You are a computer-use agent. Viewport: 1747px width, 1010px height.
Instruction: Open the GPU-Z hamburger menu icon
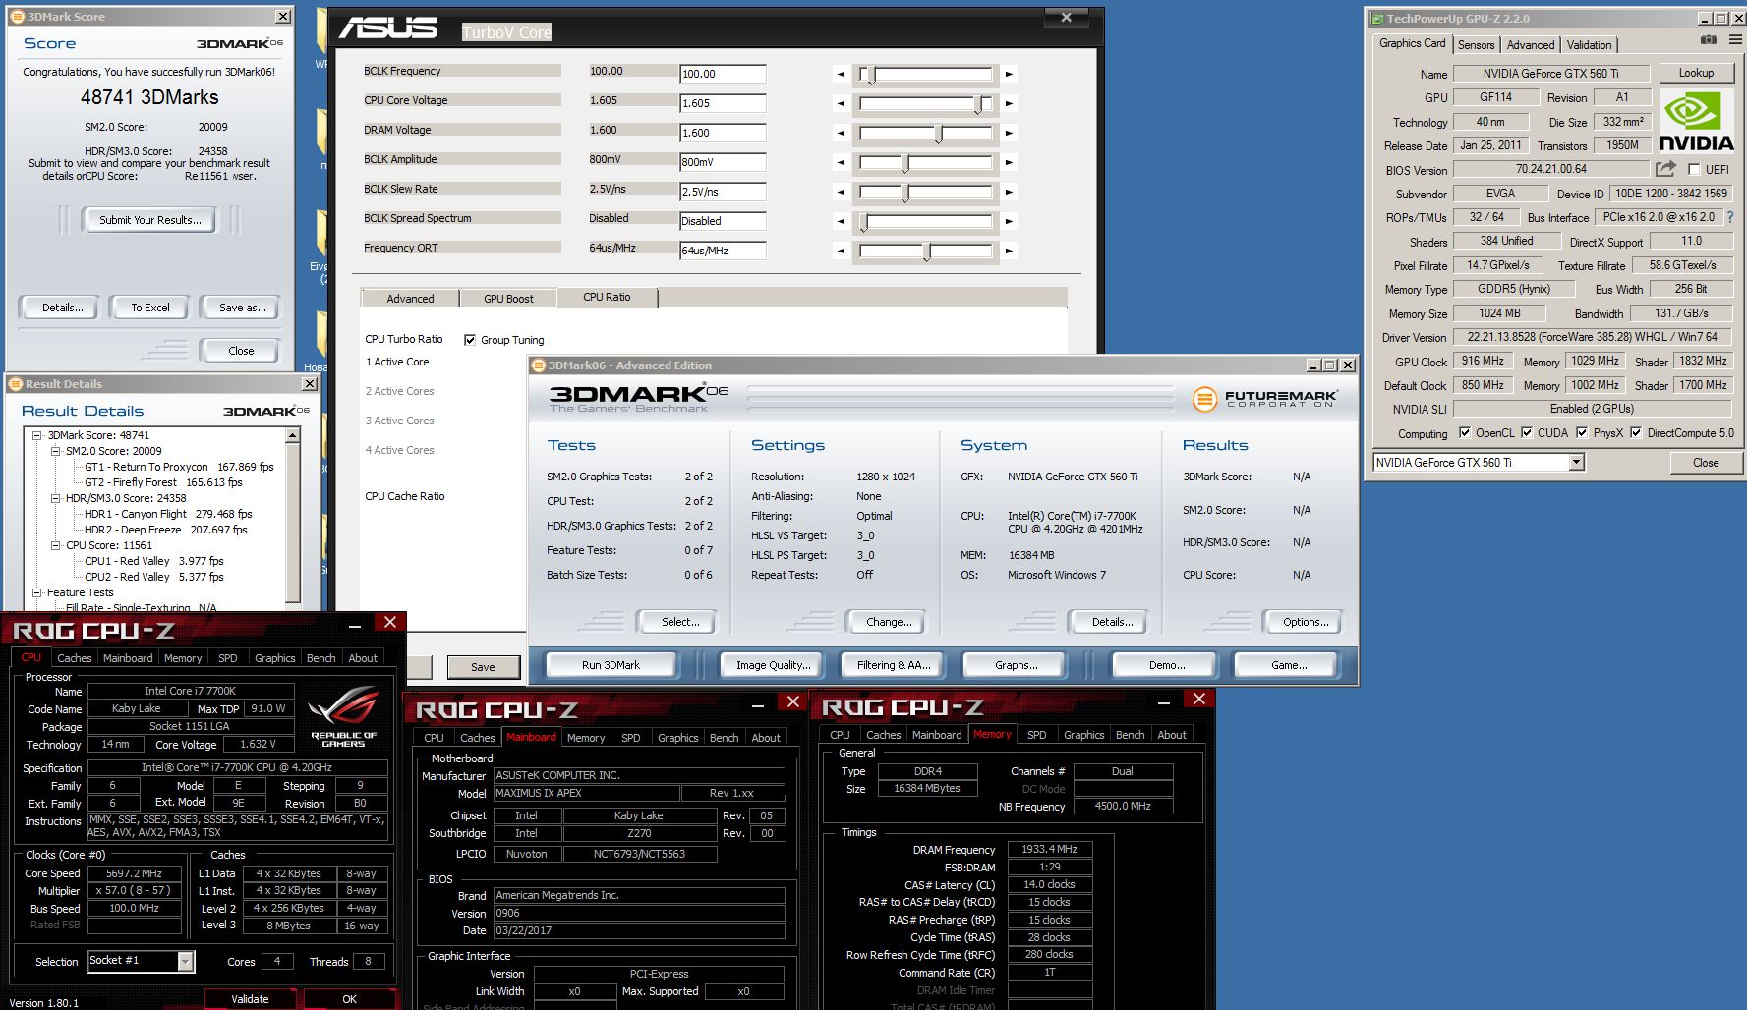click(1736, 40)
